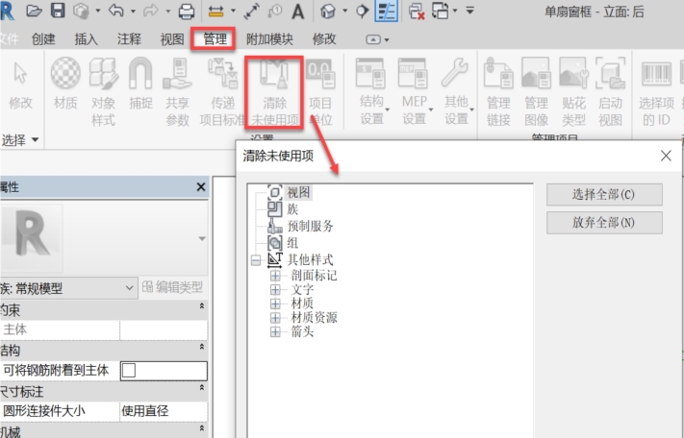The height and width of the screenshot is (438, 684).
Task: Undo the last action
Action: point(116,11)
